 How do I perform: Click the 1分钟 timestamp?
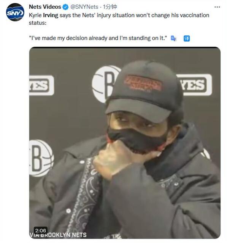click(x=110, y=7)
